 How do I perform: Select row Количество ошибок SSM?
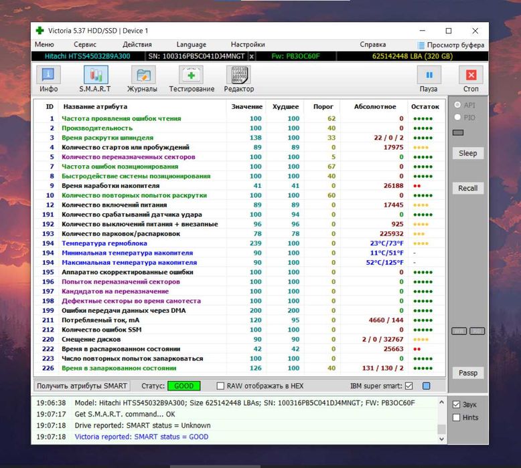click(x=239, y=330)
